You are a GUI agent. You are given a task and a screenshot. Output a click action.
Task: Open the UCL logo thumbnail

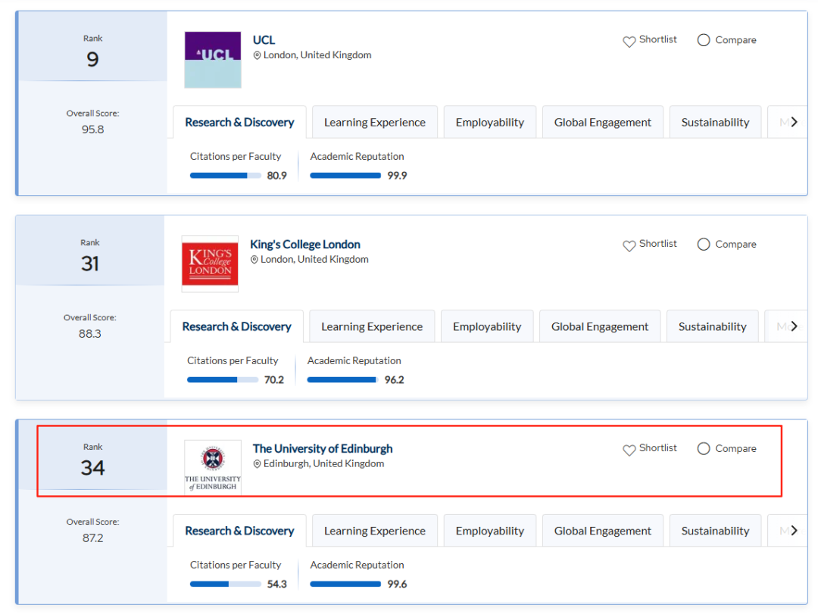coord(213,60)
